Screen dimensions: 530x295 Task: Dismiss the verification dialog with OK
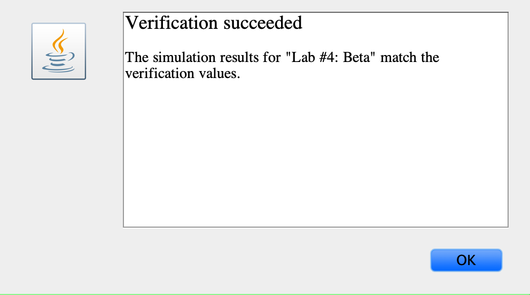pyautogui.click(x=466, y=260)
